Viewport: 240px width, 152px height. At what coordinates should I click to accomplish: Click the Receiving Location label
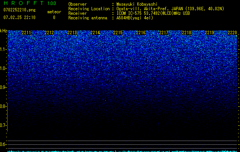click(x=89, y=9)
